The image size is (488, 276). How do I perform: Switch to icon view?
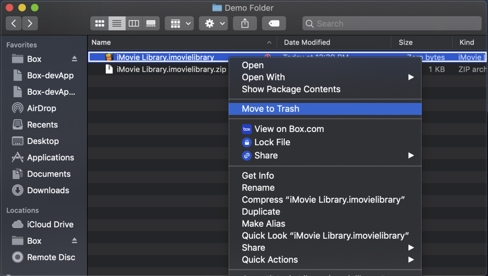point(100,23)
